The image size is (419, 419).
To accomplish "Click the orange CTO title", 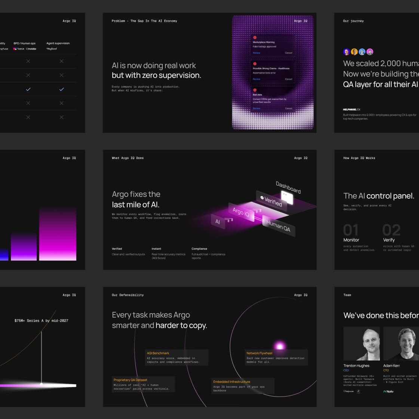I will (386, 371).
